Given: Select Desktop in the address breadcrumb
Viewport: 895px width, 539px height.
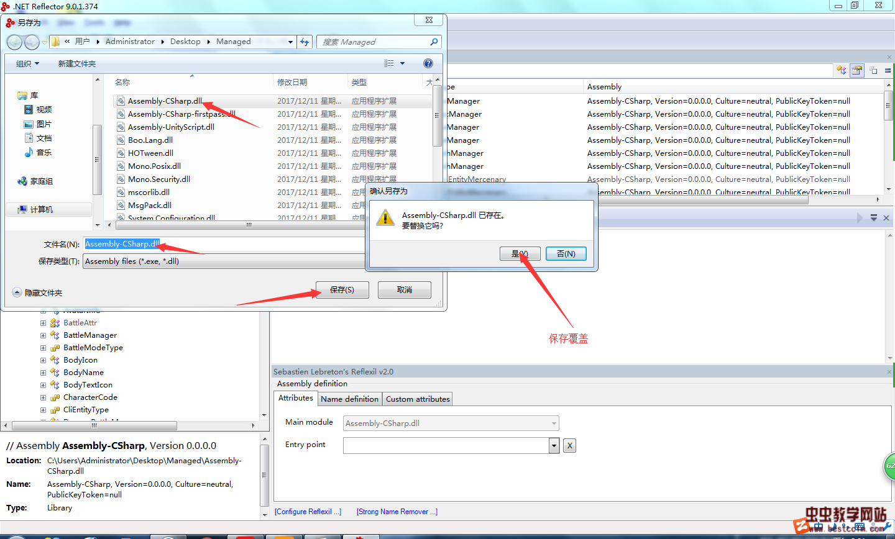Looking at the screenshot, I should 185,42.
